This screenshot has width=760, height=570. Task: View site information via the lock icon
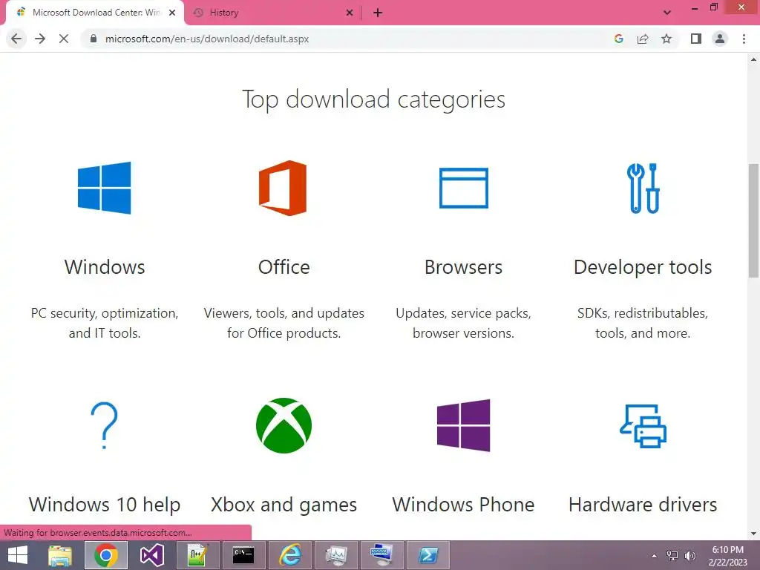(94, 39)
